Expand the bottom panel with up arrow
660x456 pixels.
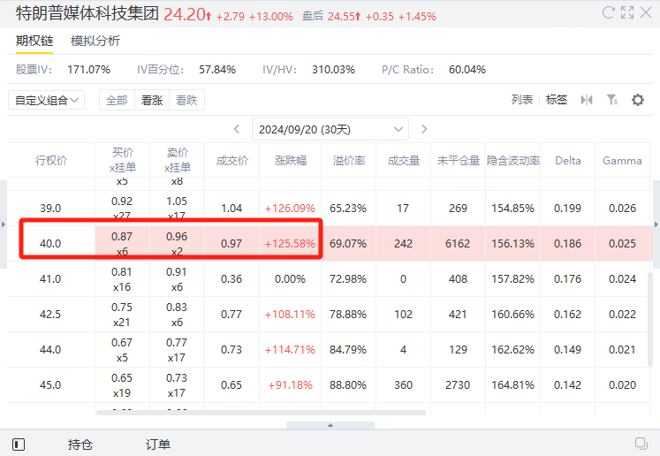point(330,425)
